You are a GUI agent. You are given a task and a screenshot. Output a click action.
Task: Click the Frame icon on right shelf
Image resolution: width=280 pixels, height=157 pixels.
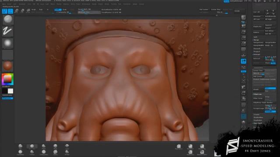(244, 82)
